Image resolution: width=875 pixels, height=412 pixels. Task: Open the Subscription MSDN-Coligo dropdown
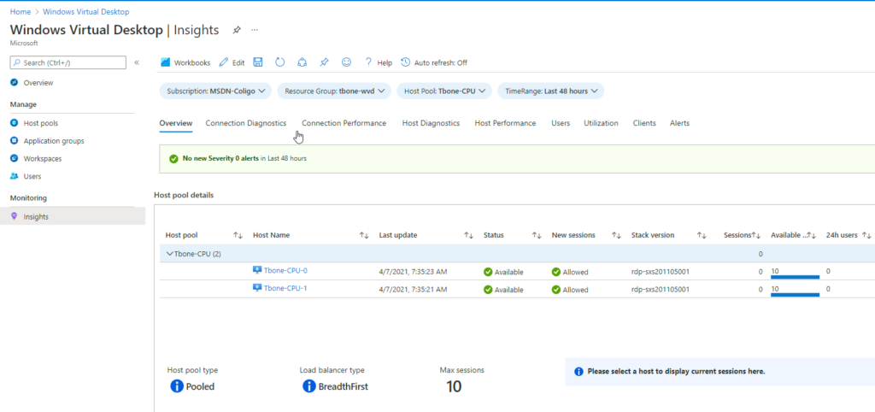215,91
